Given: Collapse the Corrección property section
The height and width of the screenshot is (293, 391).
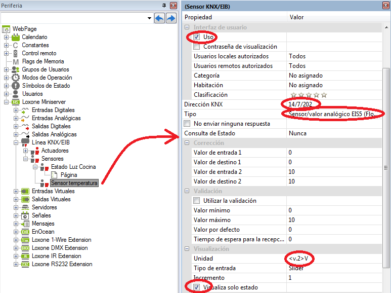Looking at the screenshot, I should click(187, 143).
